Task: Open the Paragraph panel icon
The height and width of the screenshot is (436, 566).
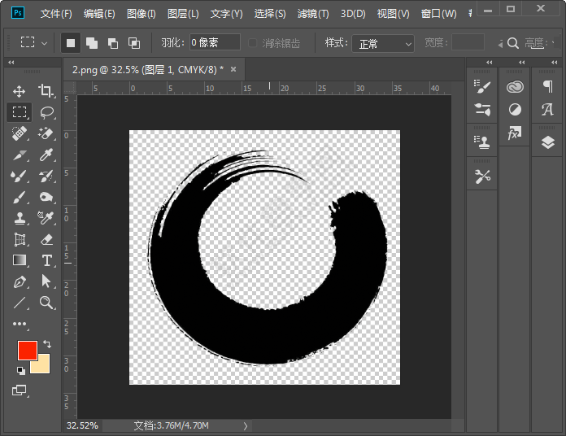Action: pyautogui.click(x=547, y=86)
